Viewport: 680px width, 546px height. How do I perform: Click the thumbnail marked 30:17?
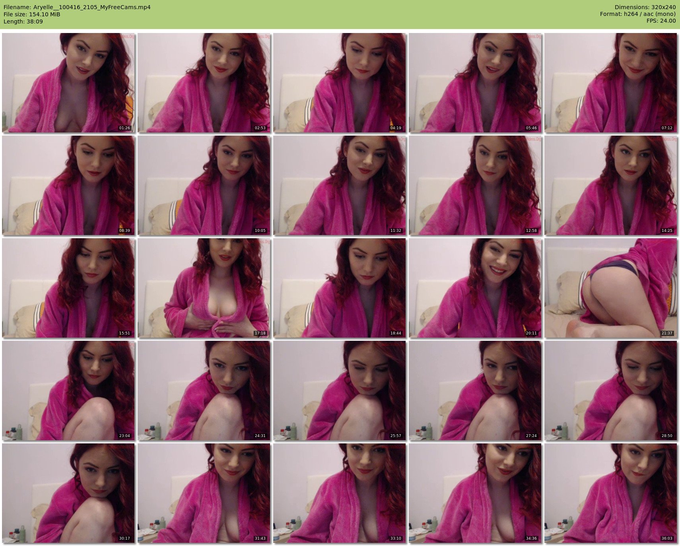pyautogui.click(x=68, y=493)
